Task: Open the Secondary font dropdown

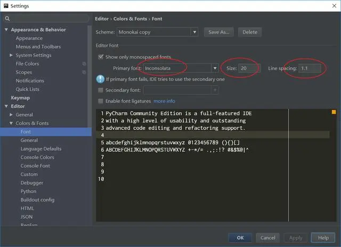Action: (181, 90)
